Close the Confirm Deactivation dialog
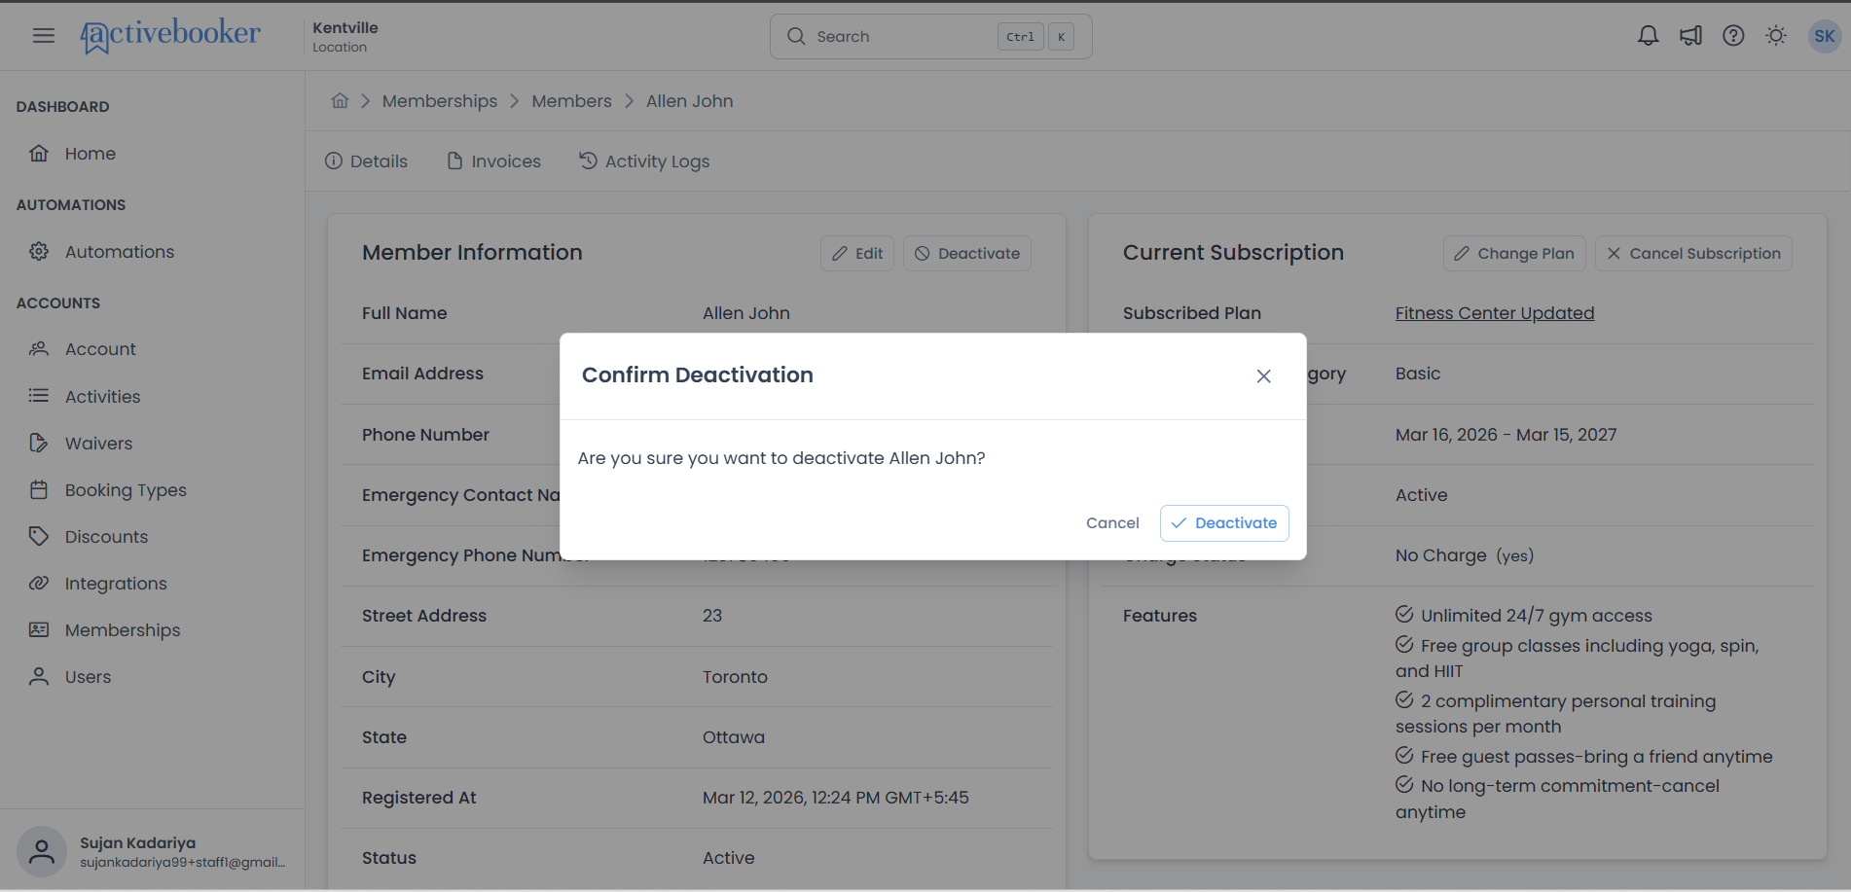 click(1263, 376)
